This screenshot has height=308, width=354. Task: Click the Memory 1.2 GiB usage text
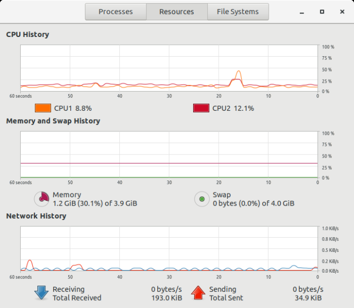[x=95, y=203]
